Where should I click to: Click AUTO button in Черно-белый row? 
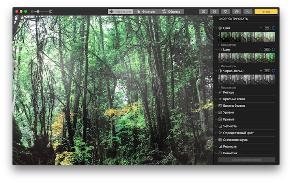coord(267,71)
